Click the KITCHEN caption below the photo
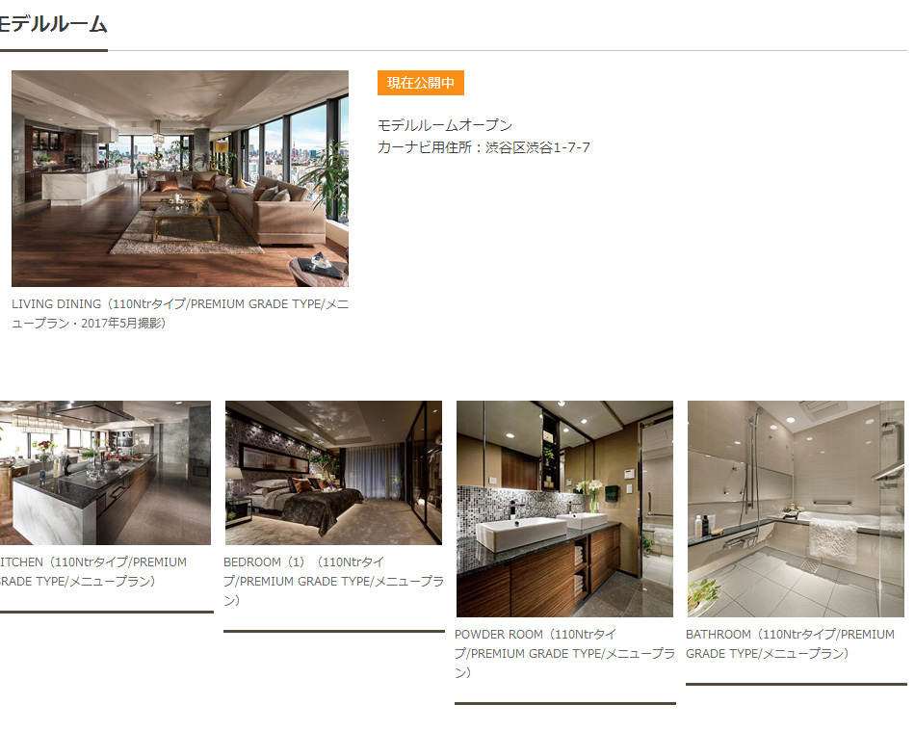The width and height of the screenshot is (915, 731). point(93,572)
